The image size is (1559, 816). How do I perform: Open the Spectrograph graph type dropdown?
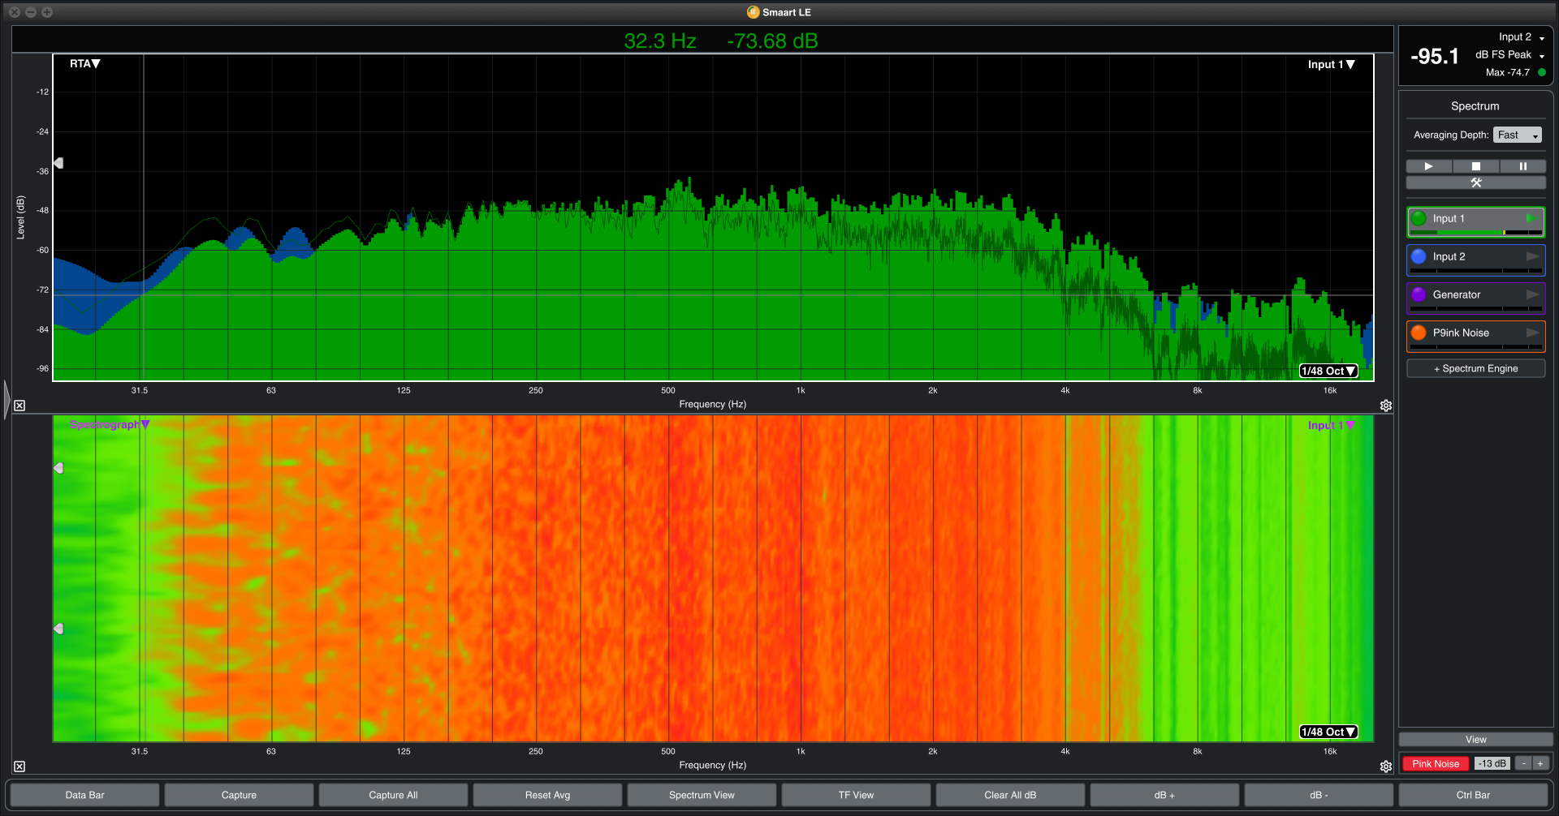(x=110, y=424)
